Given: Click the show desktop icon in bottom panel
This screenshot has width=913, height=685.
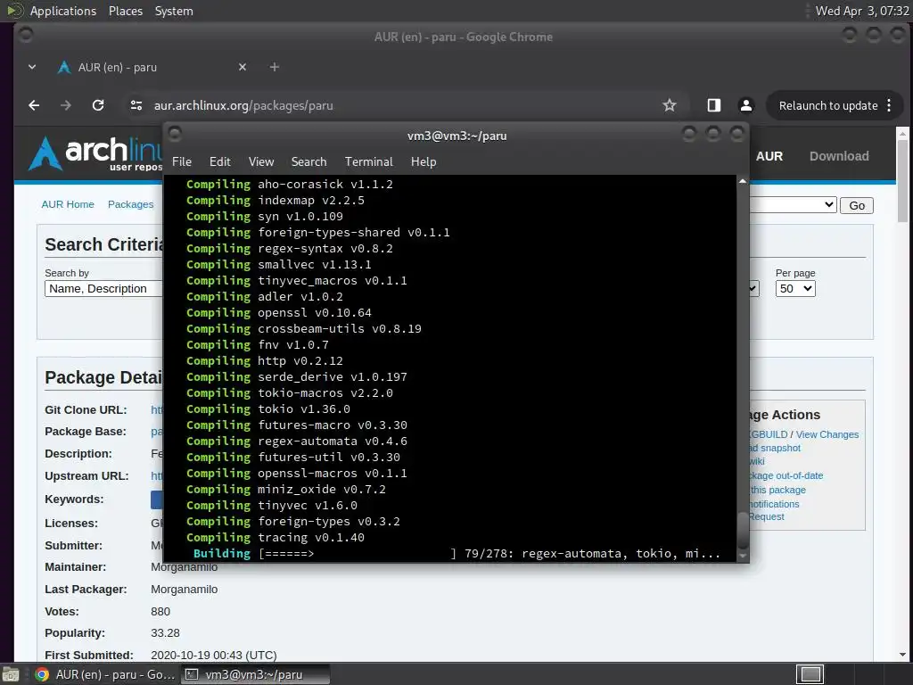Looking at the screenshot, I should click(10, 674).
